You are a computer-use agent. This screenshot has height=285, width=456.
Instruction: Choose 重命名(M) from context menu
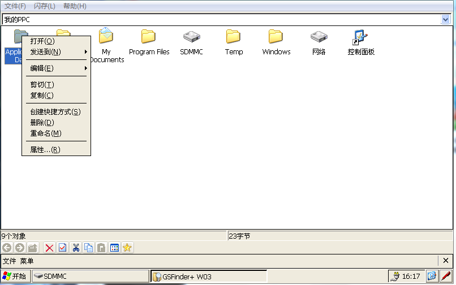(46, 133)
